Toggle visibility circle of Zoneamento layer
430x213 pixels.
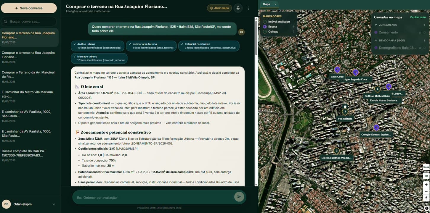(424, 33)
